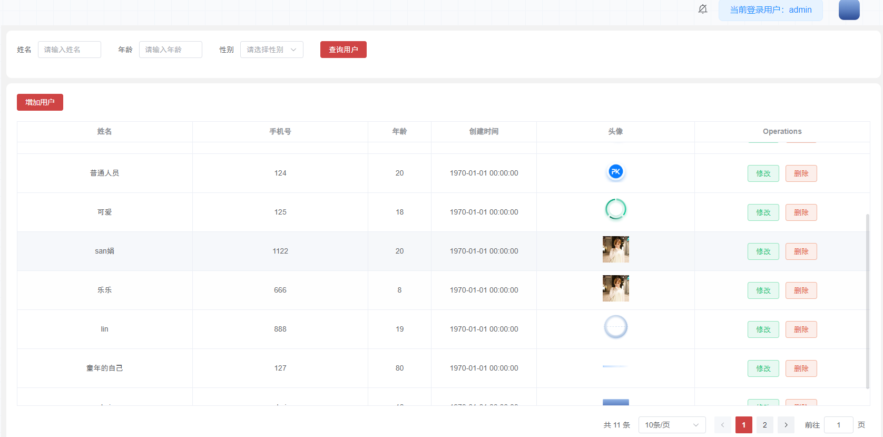Click the table's vertical scrollbar

(x=868, y=301)
